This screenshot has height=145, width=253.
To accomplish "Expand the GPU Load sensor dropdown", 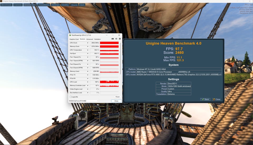I will (x=87, y=82).
